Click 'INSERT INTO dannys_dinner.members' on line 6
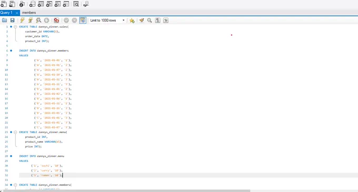The height and width of the screenshot is (192, 358). [44, 50]
